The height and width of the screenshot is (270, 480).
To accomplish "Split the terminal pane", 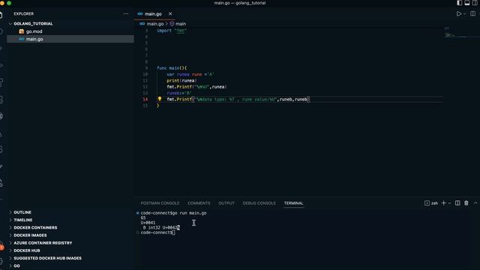I will tap(457, 203).
